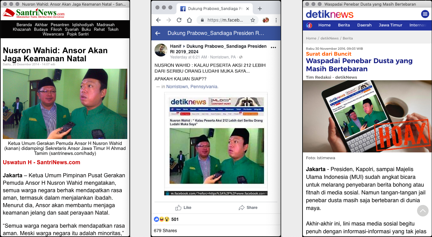The width and height of the screenshot is (432, 237).
Task: Click the Chrome reload page icon
Action: click(179, 20)
